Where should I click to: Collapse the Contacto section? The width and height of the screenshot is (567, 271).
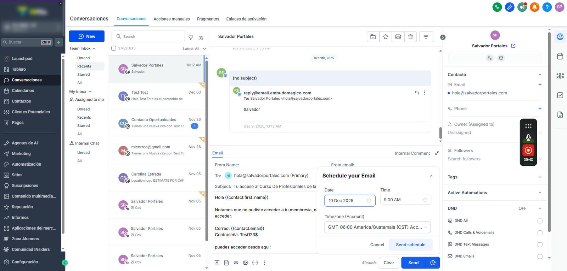pos(540,75)
